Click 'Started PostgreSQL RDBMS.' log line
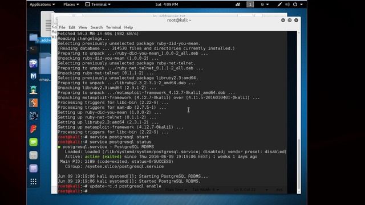365x205 pixels. pyautogui.click(x=129, y=181)
